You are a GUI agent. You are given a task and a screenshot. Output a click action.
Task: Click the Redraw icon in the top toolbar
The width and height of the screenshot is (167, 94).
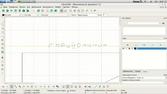tap(70, 11)
